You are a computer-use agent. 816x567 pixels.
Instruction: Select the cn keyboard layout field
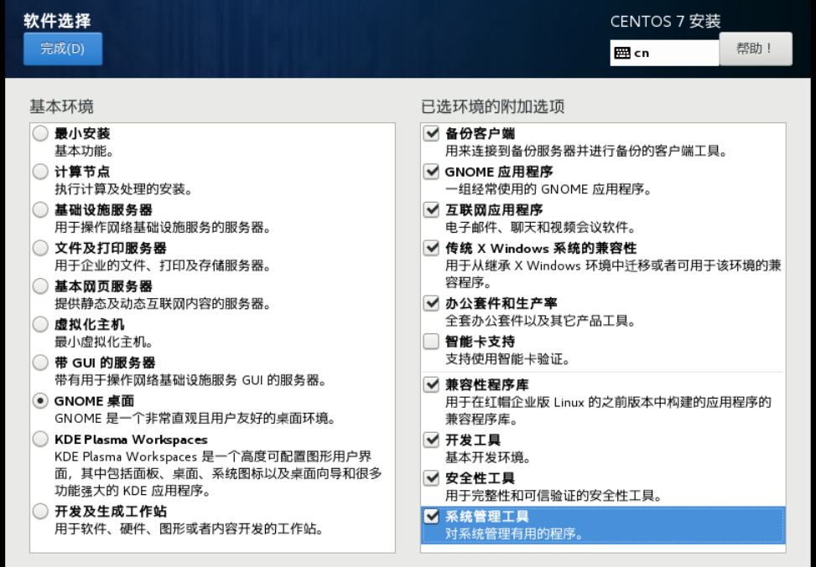pos(664,53)
